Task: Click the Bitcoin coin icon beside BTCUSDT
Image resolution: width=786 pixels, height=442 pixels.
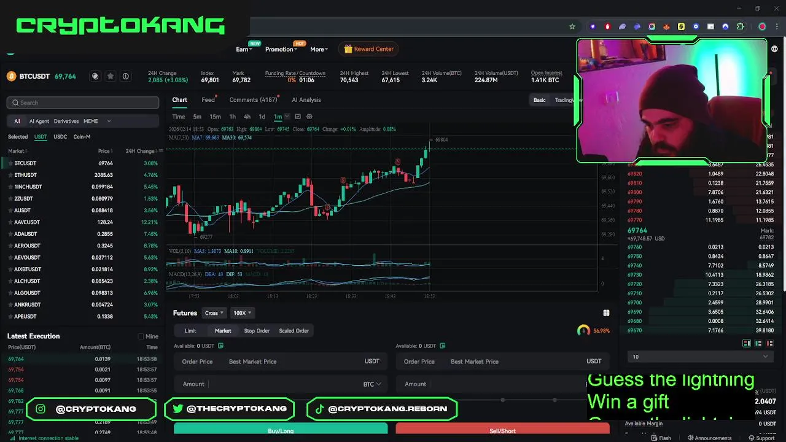Action: point(11,76)
